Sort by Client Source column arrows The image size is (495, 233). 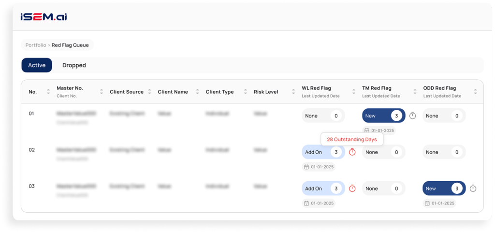coord(149,92)
